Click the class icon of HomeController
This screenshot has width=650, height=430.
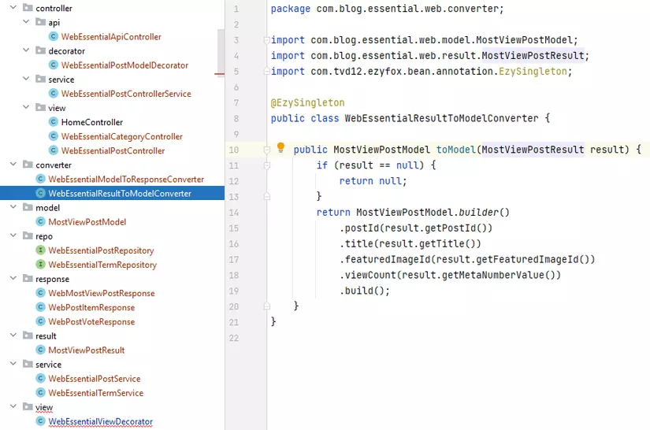point(53,122)
